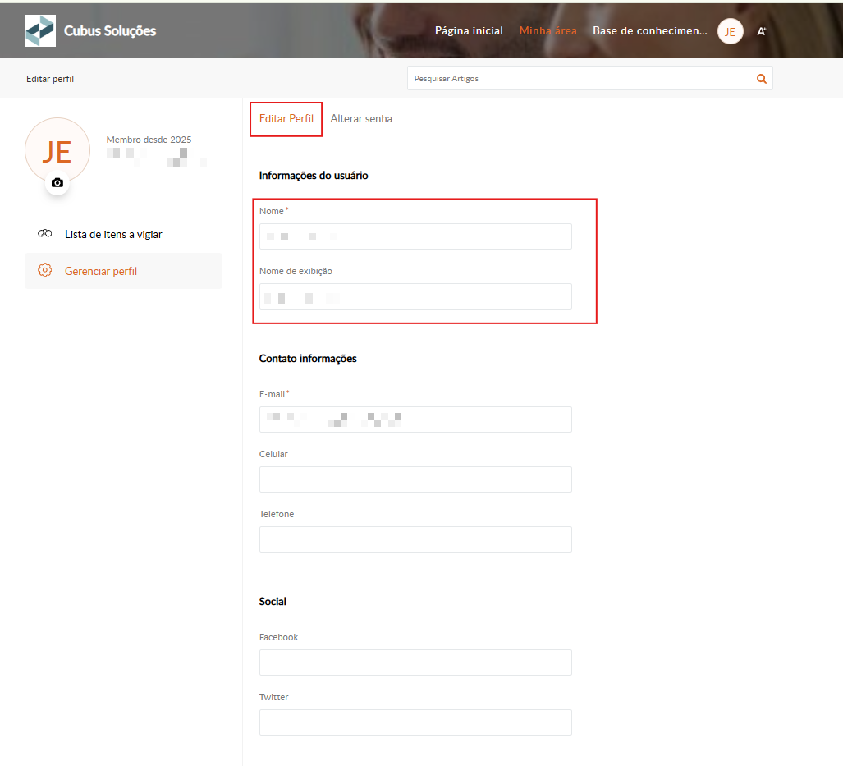843x766 pixels.
Task: Click the binoculars watchlist icon
Action: (45, 234)
